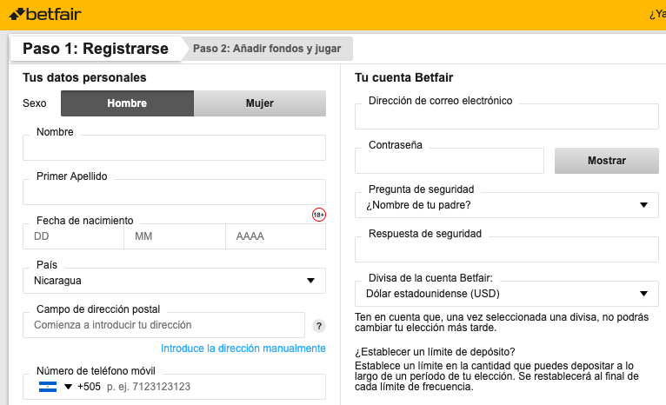Viewport: 666px width, 405px height.
Task: Click the Mostrar password button
Action: coord(607,161)
